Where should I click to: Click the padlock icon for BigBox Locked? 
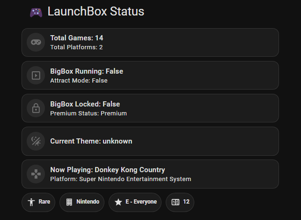[36, 108]
